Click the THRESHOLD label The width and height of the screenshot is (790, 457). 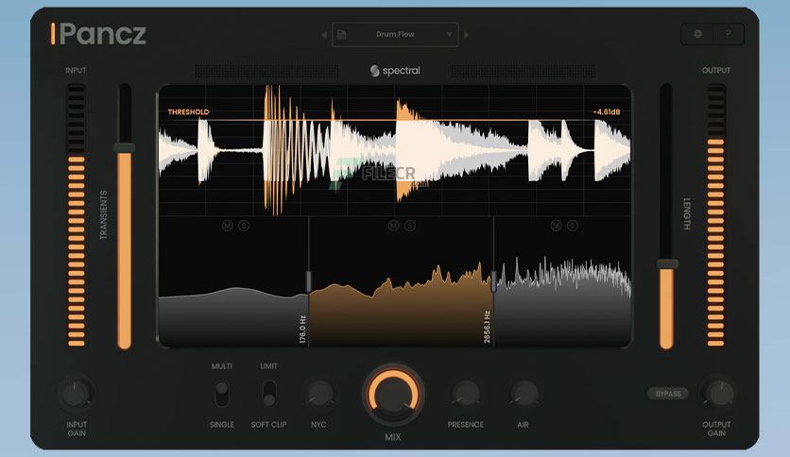188,111
